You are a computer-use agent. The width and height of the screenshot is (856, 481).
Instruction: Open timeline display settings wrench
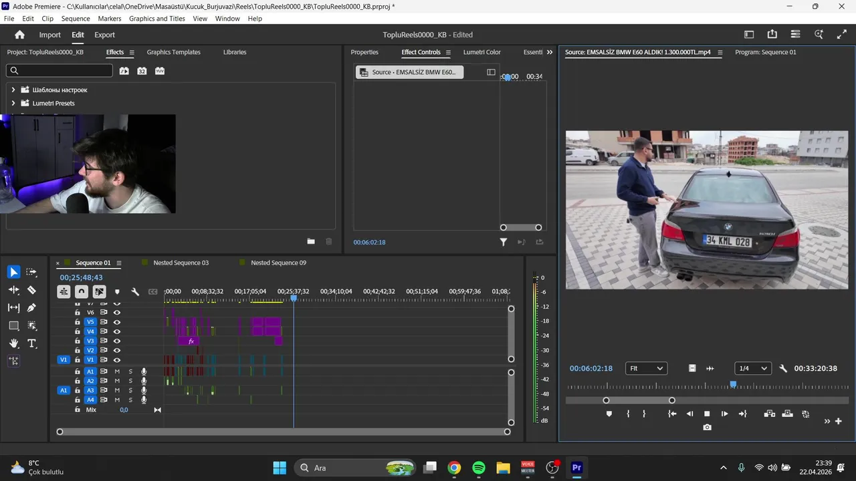coord(135,292)
